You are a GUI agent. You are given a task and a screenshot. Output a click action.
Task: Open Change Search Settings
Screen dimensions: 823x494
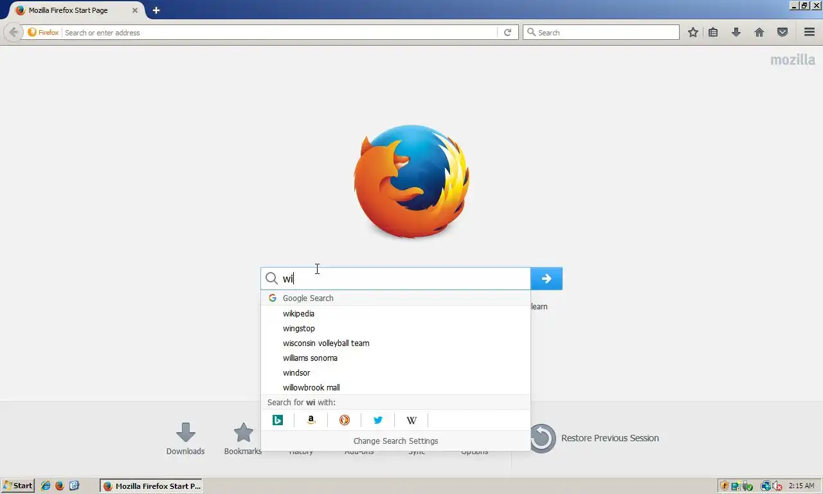click(395, 441)
